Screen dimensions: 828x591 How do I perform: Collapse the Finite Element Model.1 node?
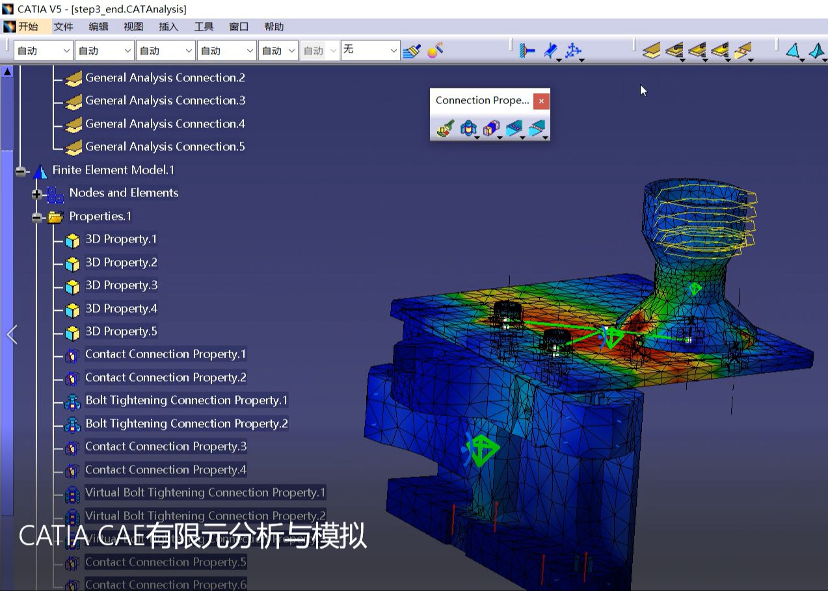click(x=21, y=171)
